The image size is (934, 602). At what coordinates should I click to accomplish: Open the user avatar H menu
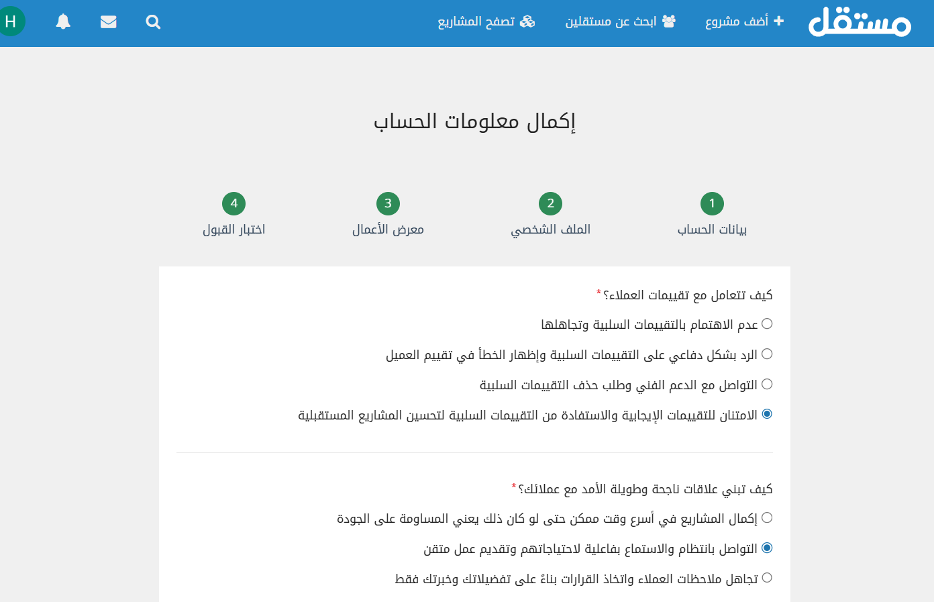11,21
